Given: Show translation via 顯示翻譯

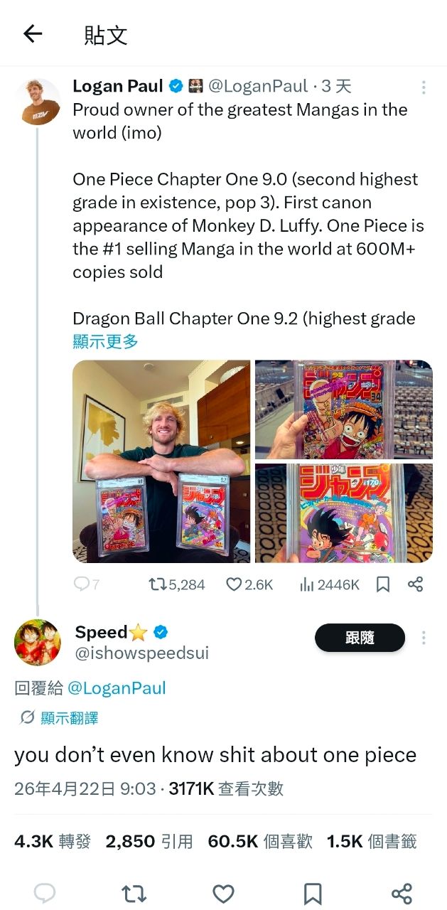Looking at the screenshot, I should (x=69, y=718).
